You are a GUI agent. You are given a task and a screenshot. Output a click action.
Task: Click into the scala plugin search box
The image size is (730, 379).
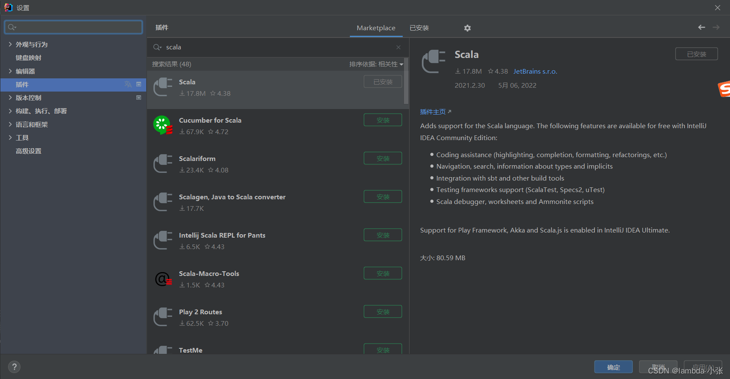tap(277, 47)
